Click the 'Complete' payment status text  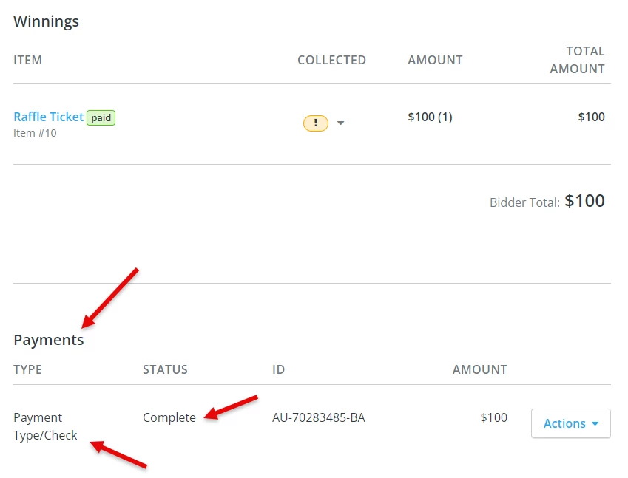pos(169,417)
